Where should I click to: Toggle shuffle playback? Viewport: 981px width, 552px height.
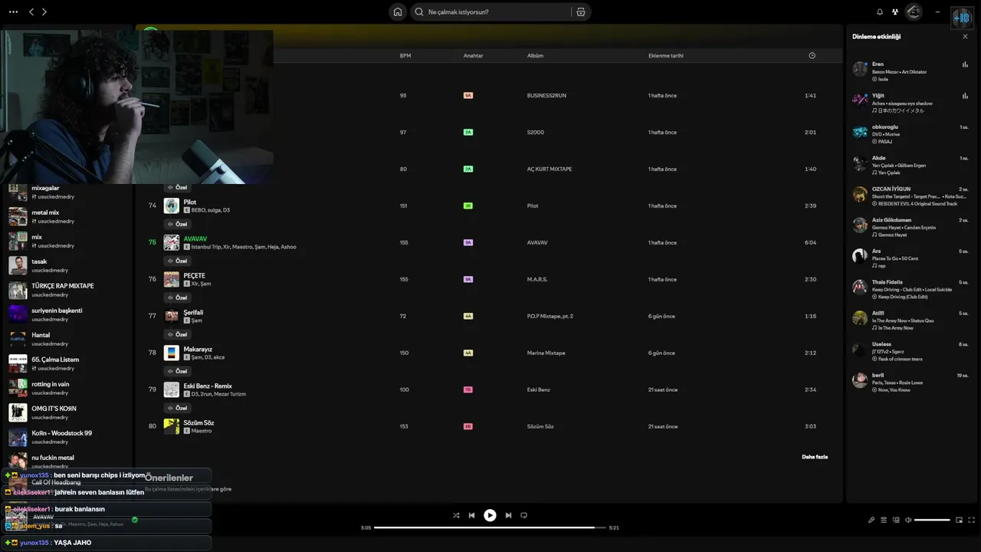(x=456, y=515)
